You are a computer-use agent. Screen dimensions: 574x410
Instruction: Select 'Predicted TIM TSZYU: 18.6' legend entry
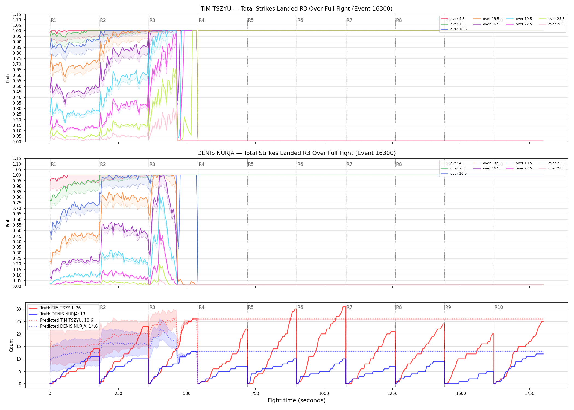[61, 320]
